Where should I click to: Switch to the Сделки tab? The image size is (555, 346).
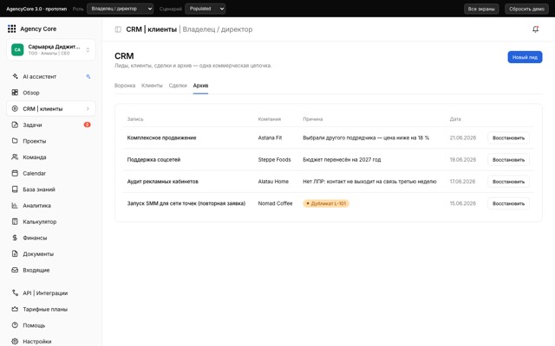click(x=178, y=86)
